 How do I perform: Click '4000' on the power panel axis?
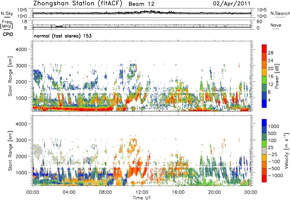21,49
